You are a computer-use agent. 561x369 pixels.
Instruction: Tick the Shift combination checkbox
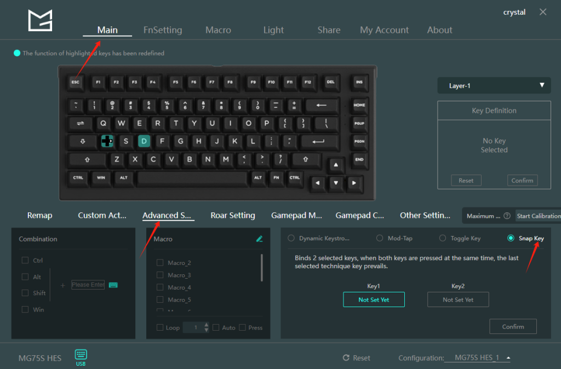pyautogui.click(x=25, y=293)
